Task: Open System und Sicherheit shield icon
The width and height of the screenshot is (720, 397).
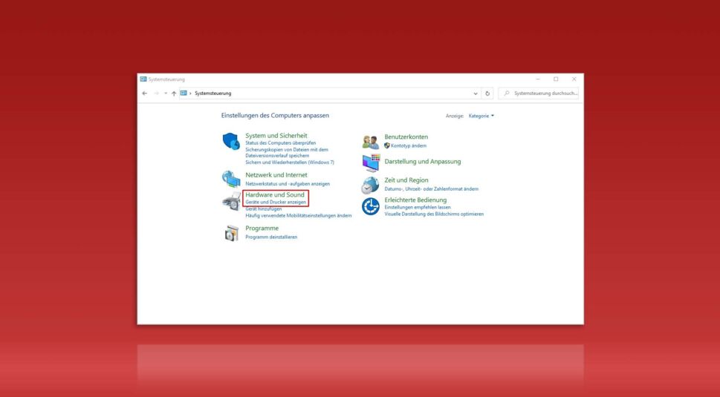Action: (x=231, y=141)
